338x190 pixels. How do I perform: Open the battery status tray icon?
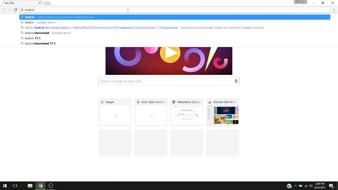(301, 186)
